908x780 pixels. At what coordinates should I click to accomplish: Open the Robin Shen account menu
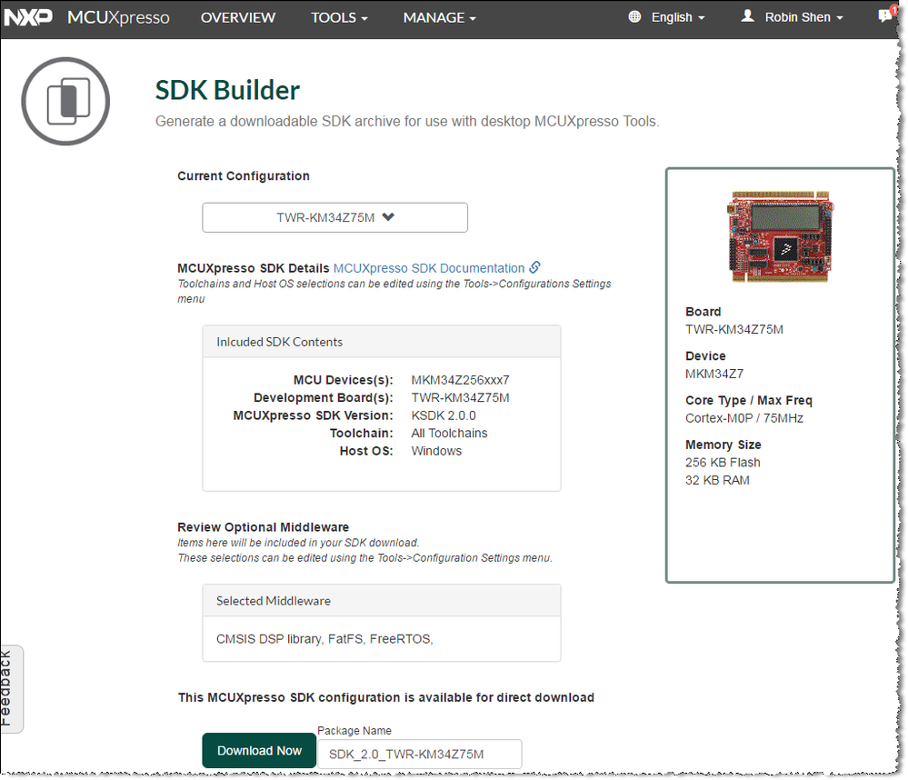pos(803,17)
